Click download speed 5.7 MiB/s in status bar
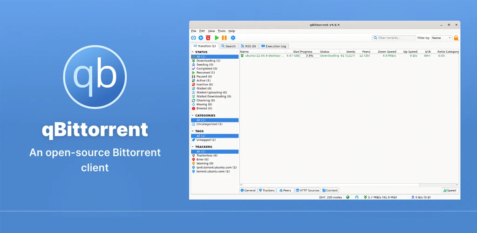The image size is (477, 233). 380,197
